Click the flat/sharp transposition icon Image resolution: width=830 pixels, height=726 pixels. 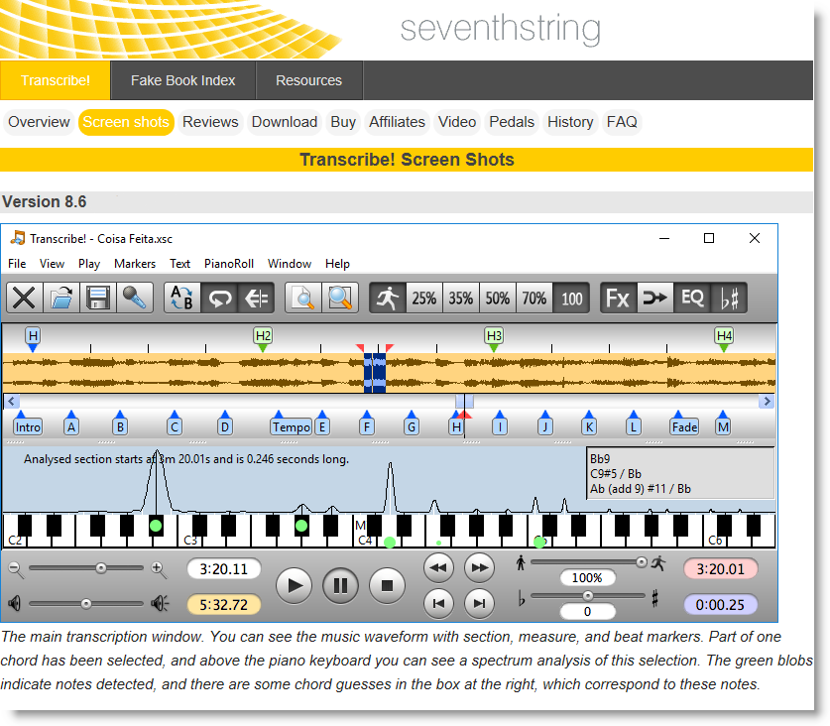[729, 298]
